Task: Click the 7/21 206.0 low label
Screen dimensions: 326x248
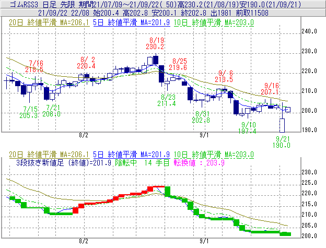Action: click(52, 111)
